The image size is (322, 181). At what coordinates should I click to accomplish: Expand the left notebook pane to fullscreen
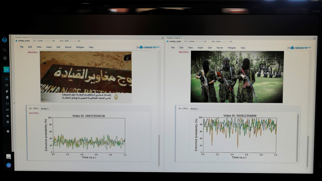162,38
